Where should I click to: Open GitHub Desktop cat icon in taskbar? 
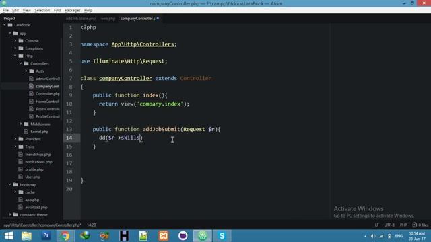coord(183,236)
